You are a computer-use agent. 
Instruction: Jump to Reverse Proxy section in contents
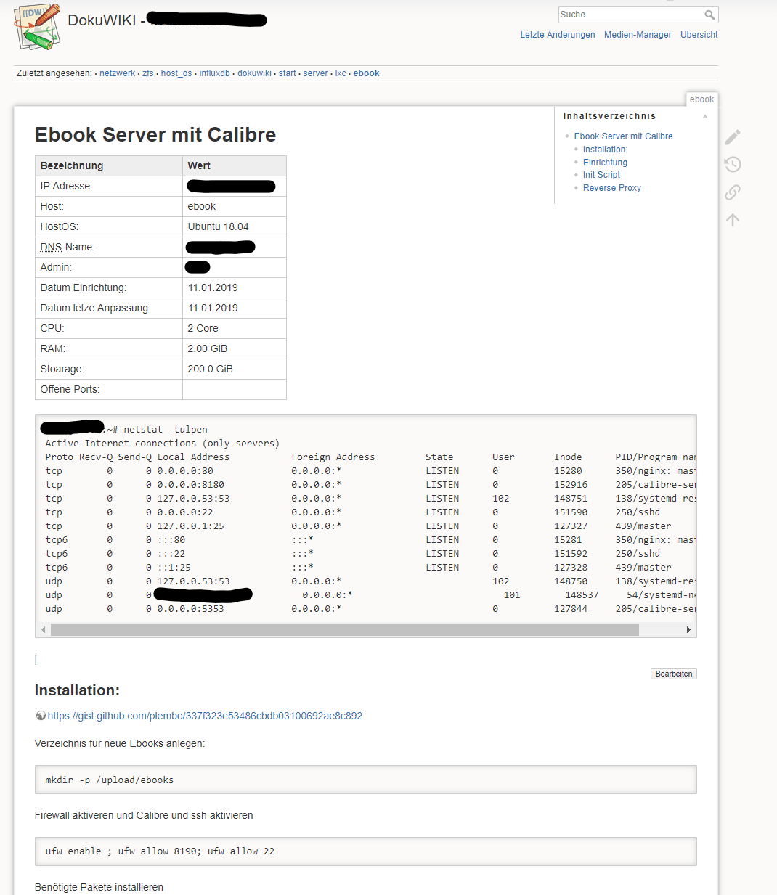point(611,188)
